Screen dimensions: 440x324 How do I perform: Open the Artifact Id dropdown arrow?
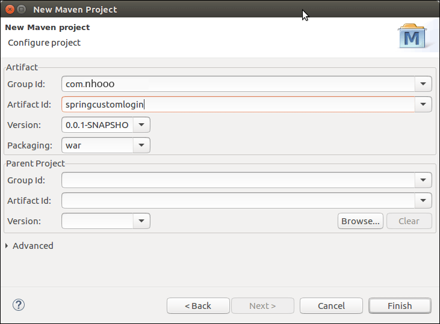(423, 105)
